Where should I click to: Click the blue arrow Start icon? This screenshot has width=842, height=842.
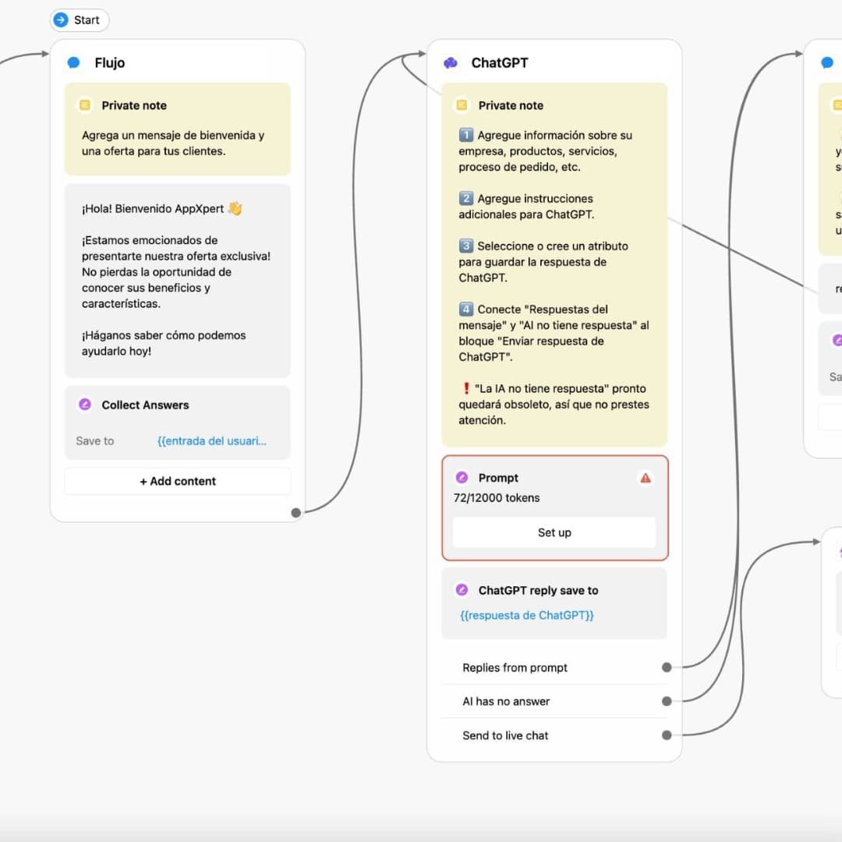pos(61,20)
